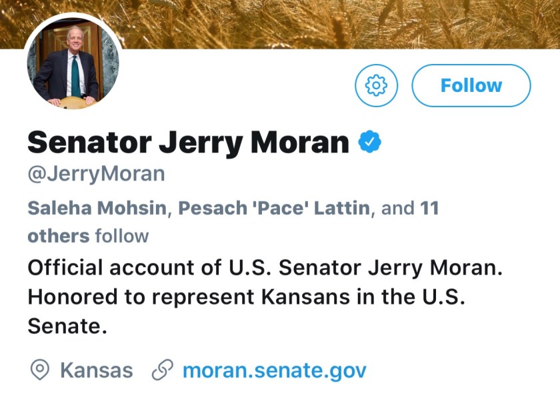Open Pesach 'Pace' Lattin's profile
560x395 pixels.
pos(274,208)
